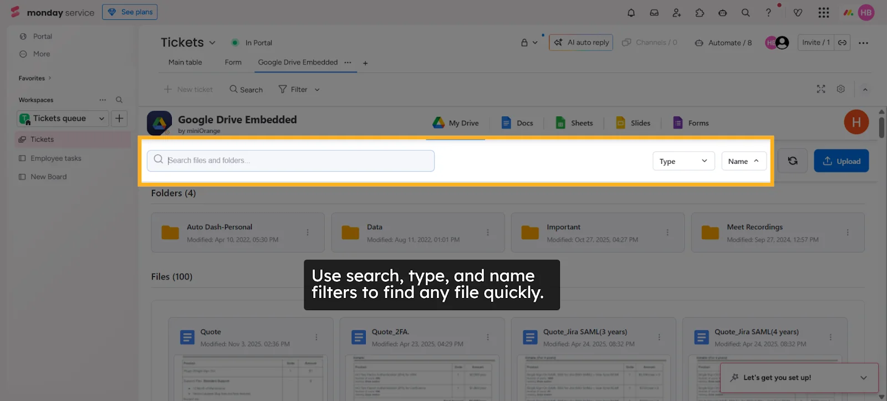The width and height of the screenshot is (887, 401).
Task: Click the help question mark icon
Action: click(768, 13)
